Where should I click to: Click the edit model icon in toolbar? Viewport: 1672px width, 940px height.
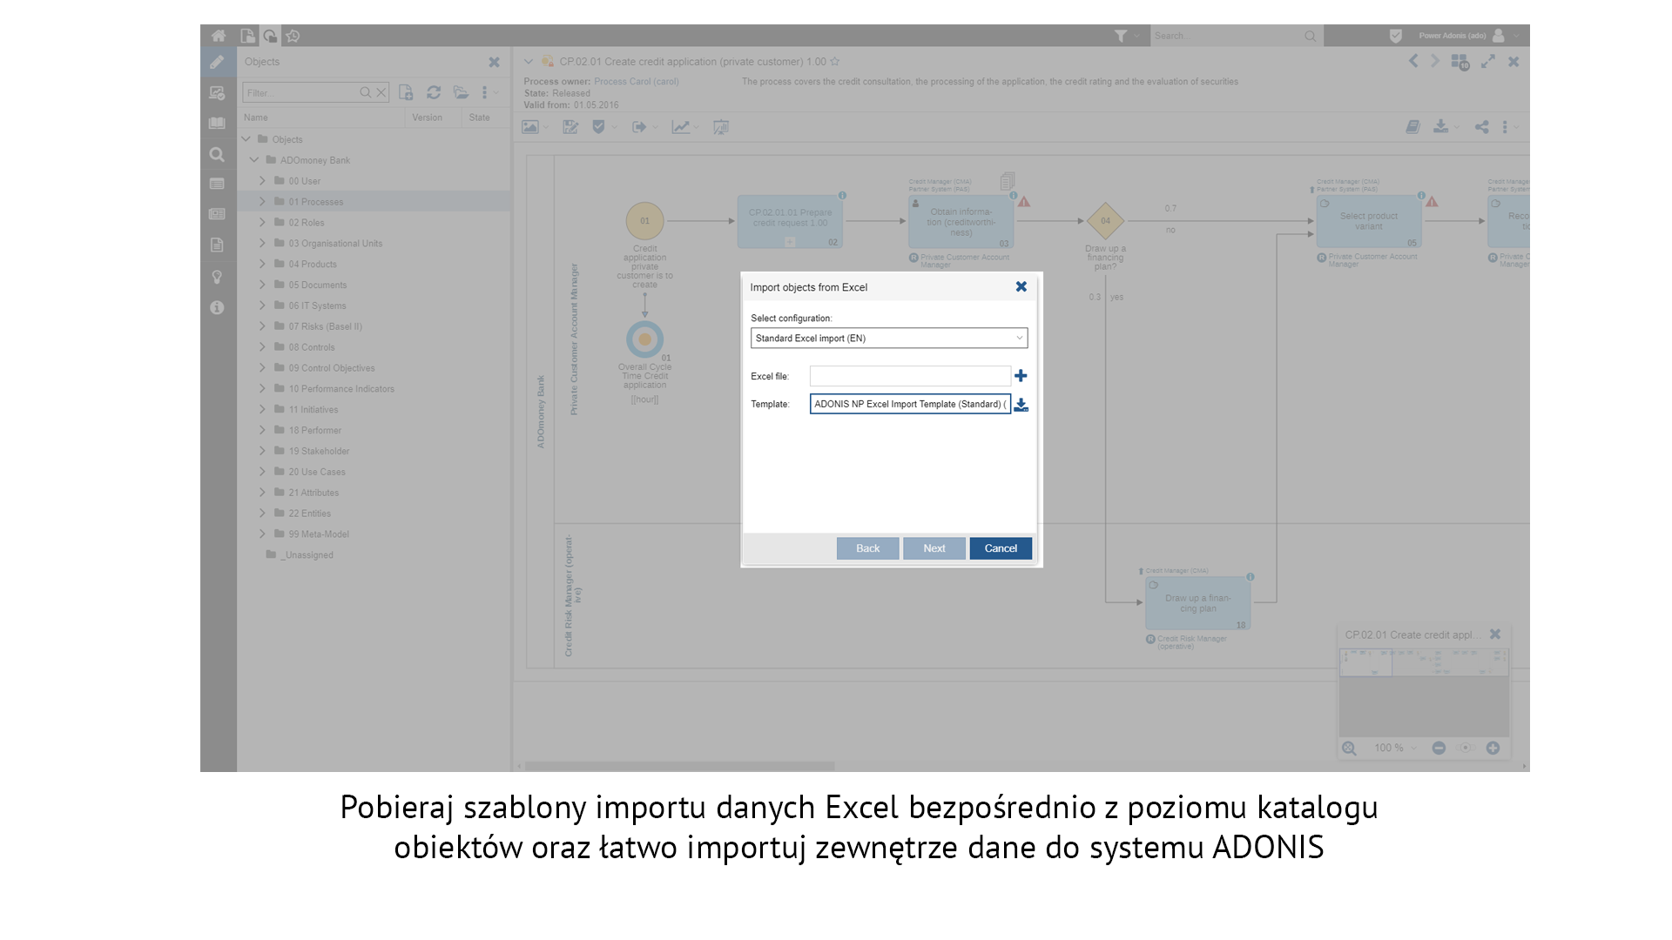570,127
